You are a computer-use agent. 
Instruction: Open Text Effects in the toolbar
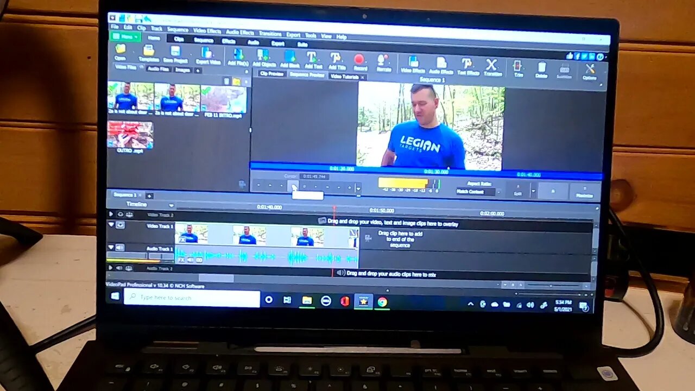(x=467, y=66)
